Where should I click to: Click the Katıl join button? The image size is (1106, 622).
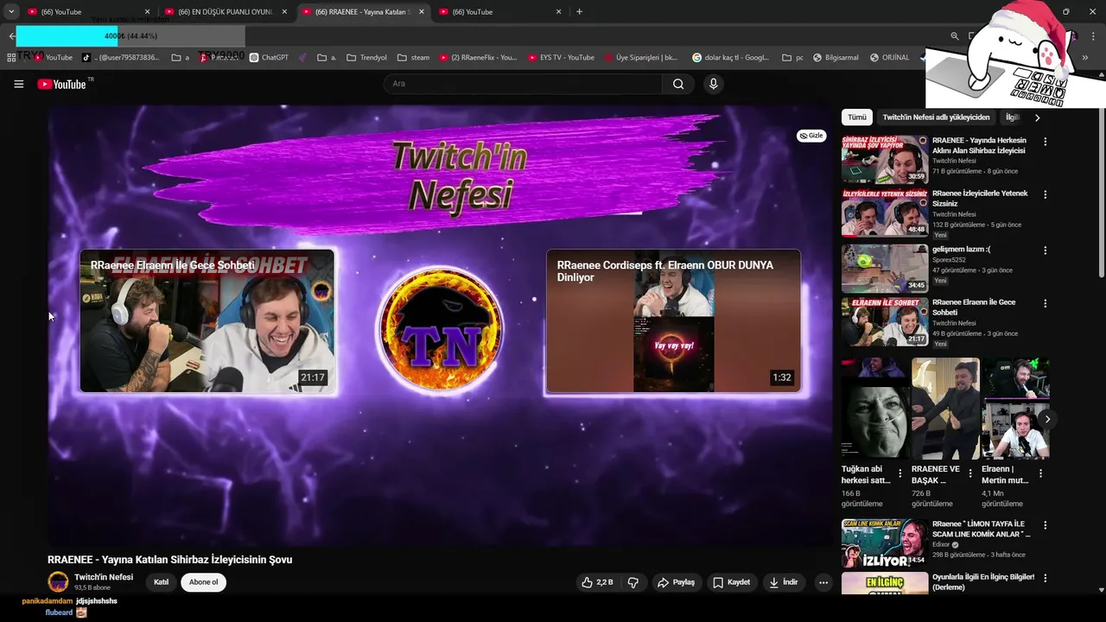click(162, 582)
